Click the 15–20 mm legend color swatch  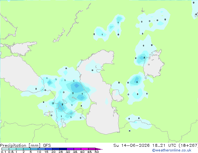tap(48, 149)
